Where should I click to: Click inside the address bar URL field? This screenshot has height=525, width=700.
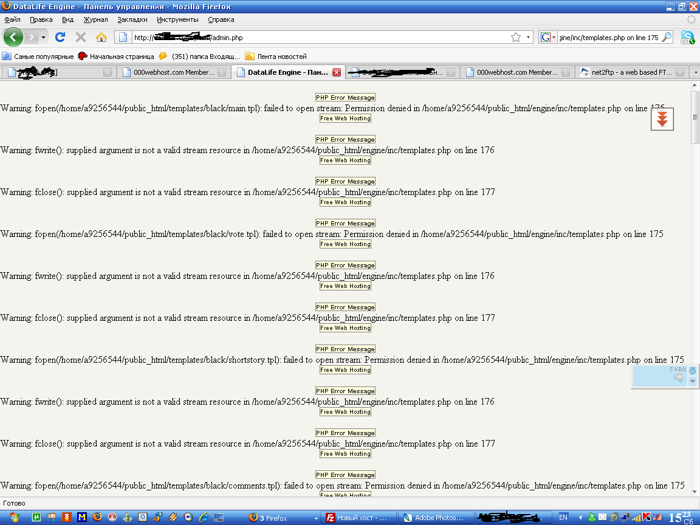click(316, 38)
